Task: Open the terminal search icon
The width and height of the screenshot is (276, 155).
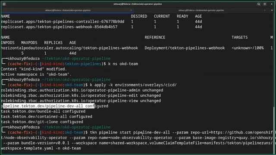Action: [259, 4]
